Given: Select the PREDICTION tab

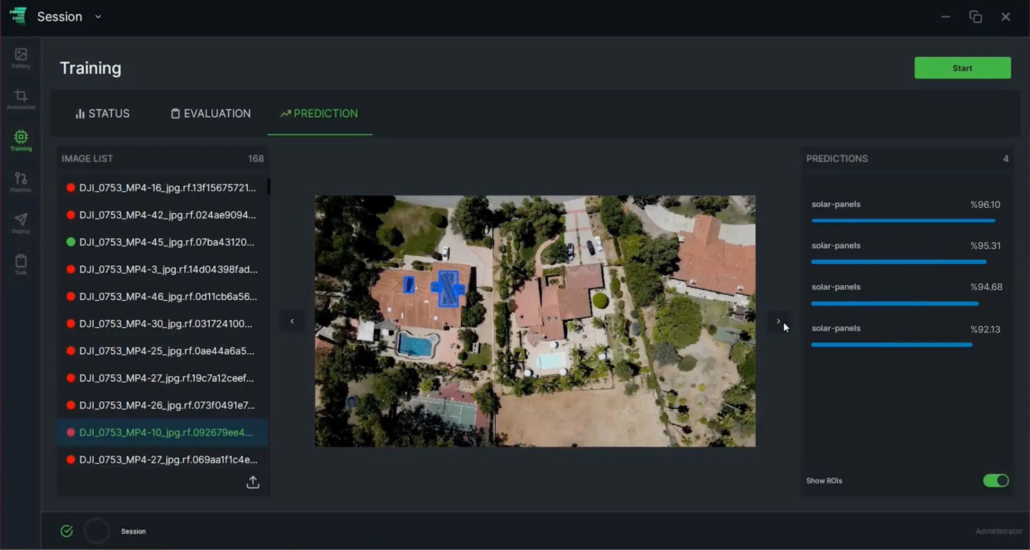Looking at the screenshot, I should pyautogui.click(x=320, y=113).
